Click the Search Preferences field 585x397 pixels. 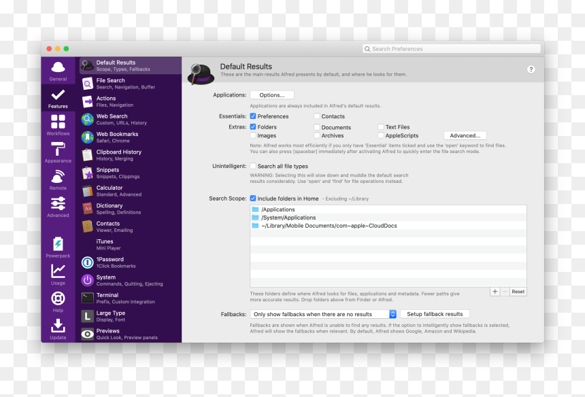coord(452,49)
